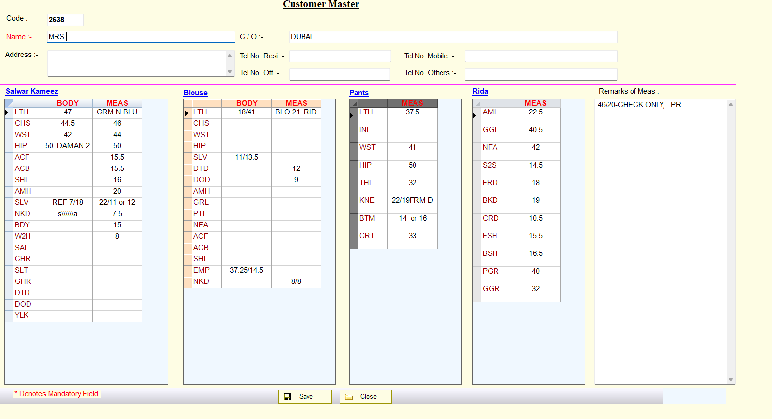Click the Close button label
Viewport: 772px width, 419px height.
368,397
